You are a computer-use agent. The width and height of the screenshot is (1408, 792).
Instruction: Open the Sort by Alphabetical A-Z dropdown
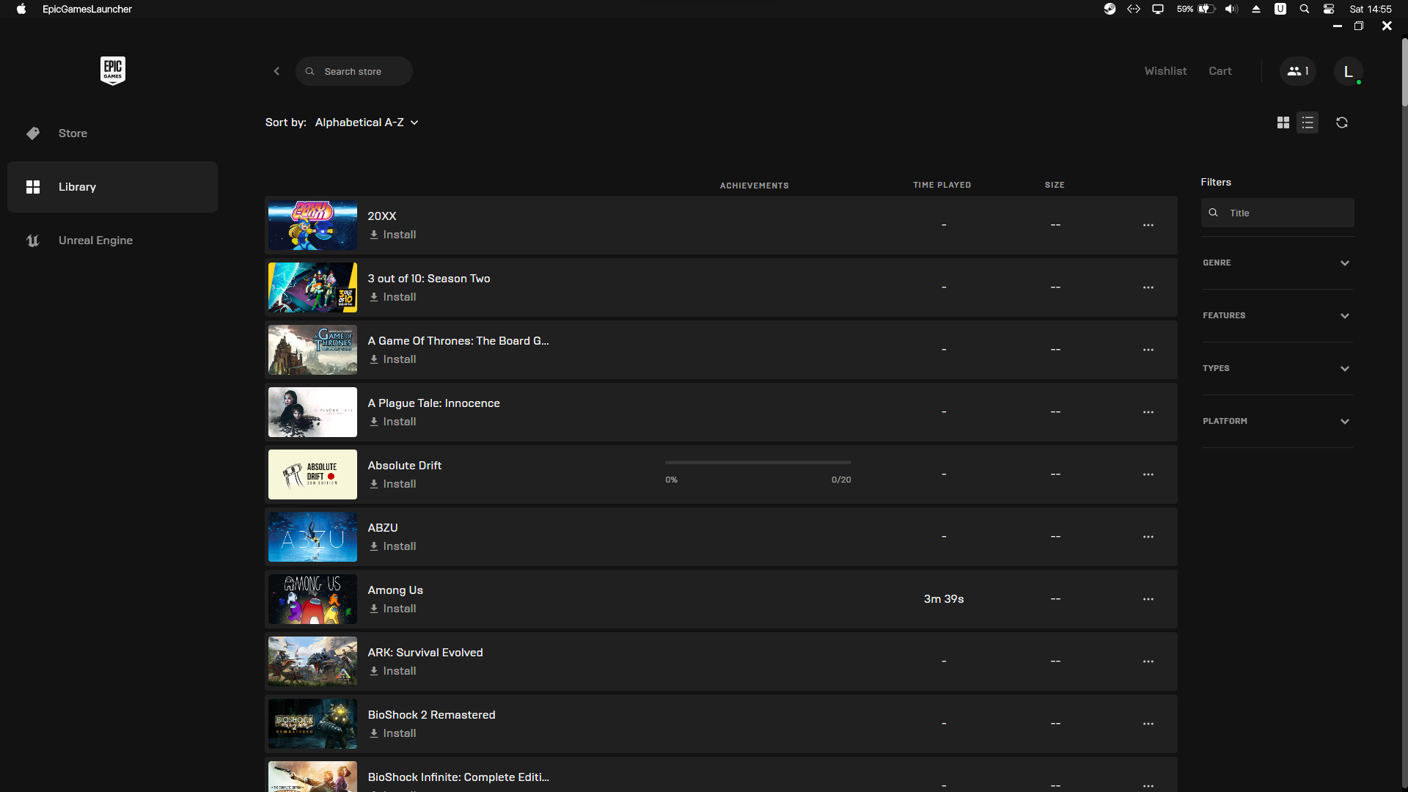(366, 122)
